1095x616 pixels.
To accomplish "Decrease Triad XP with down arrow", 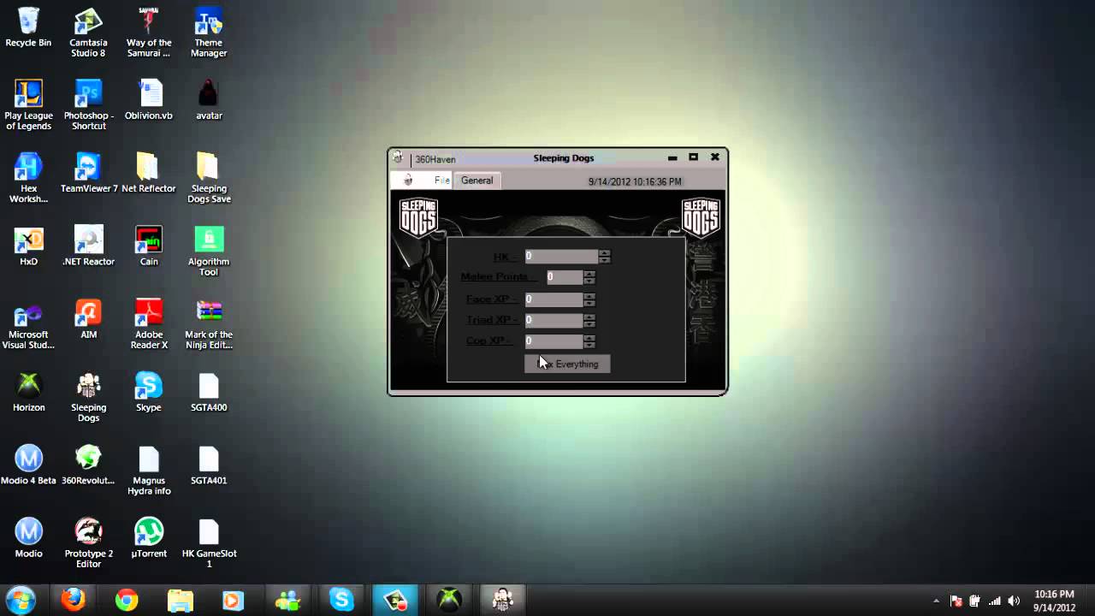I will (x=589, y=323).
